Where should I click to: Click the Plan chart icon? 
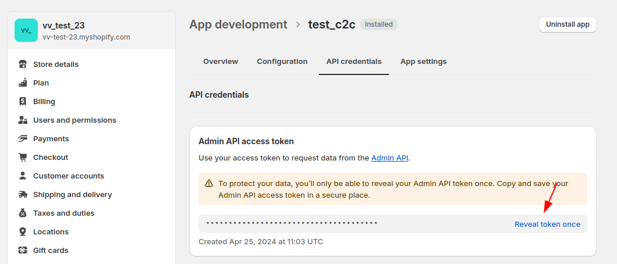[x=23, y=83]
